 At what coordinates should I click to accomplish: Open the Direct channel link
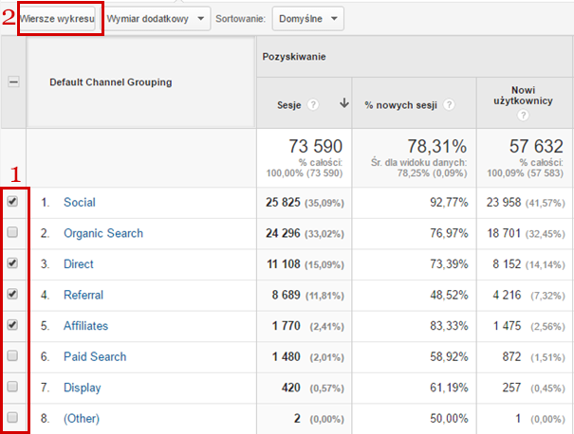pos(79,264)
